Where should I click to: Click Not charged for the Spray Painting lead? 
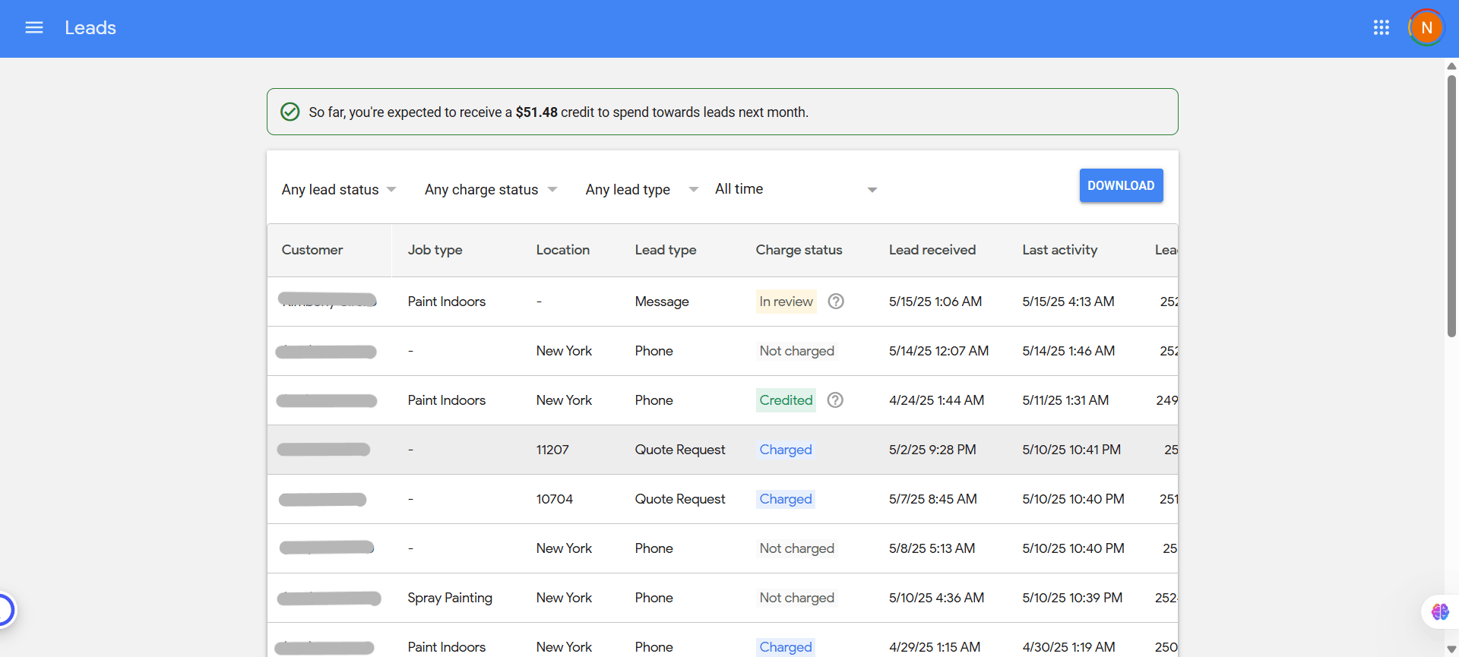click(x=797, y=598)
